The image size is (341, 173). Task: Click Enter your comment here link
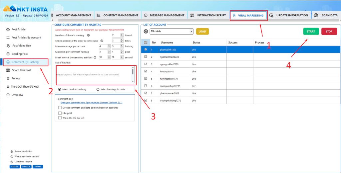pos(91,103)
